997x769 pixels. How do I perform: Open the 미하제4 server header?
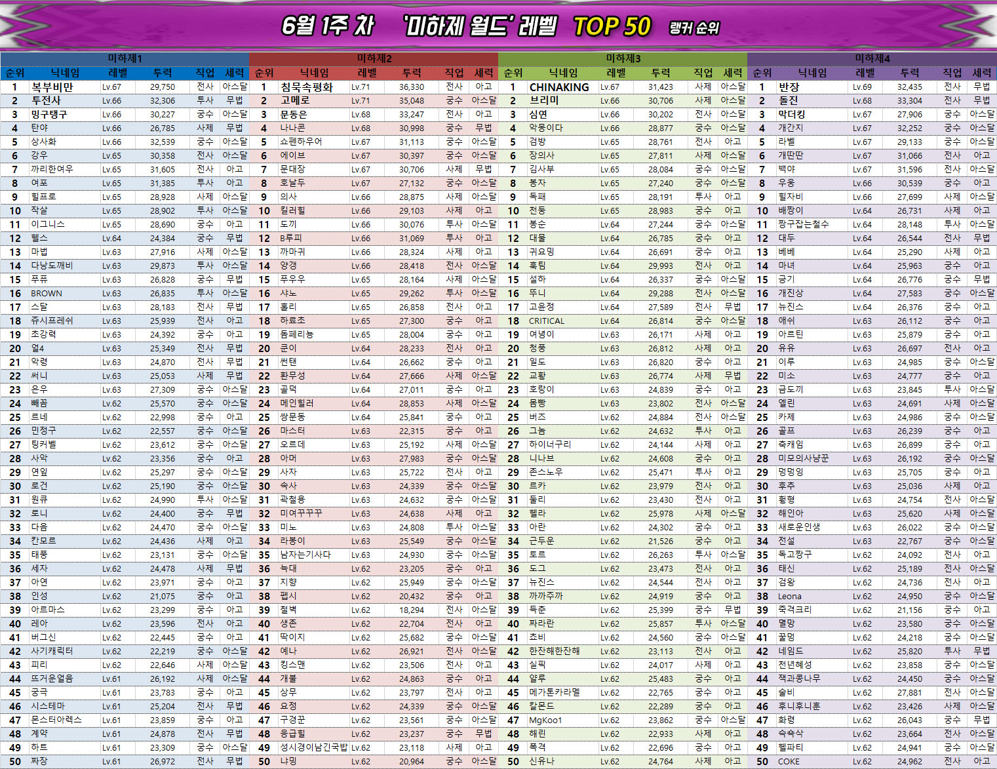(x=872, y=58)
